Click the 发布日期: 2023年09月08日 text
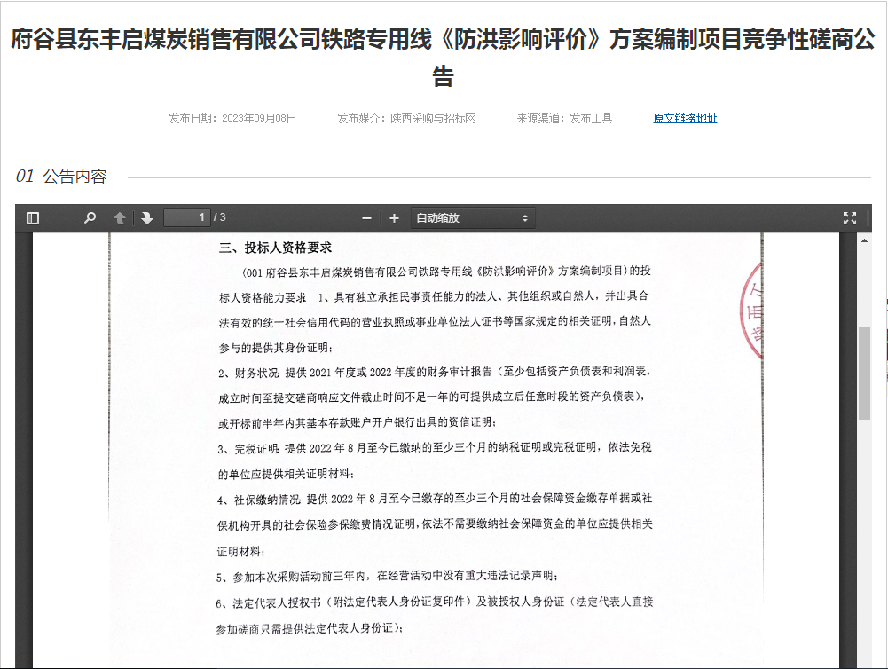888x669 pixels. [x=232, y=118]
